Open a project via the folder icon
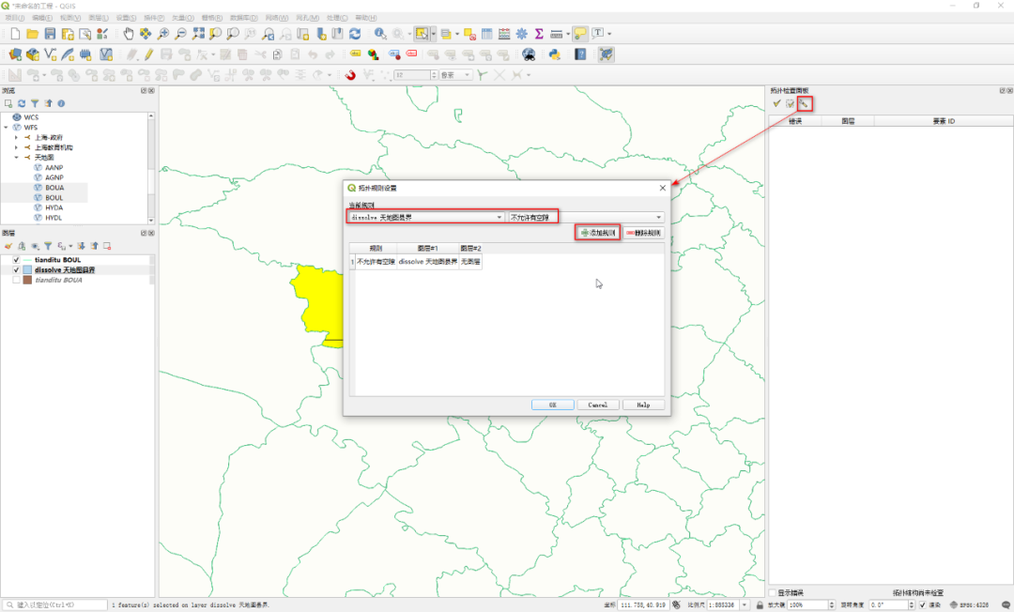Viewport: 1014px width, 612px height. [x=32, y=34]
